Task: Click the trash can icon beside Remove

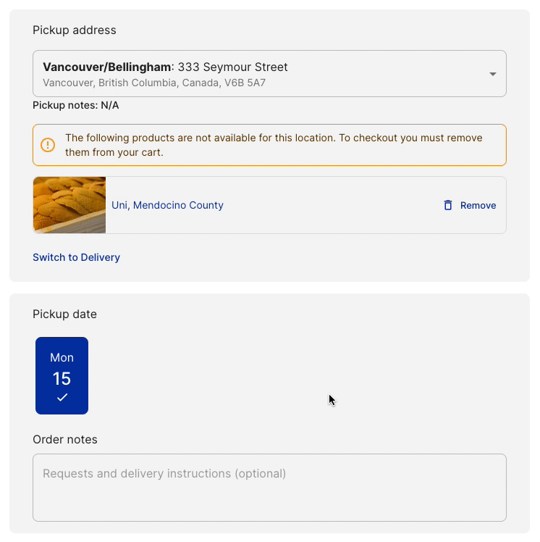Action: point(448,205)
